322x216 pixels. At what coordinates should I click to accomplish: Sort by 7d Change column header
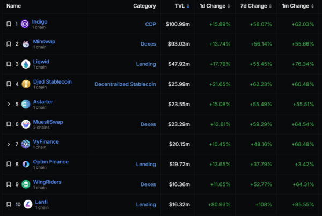pyautogui.click(x=255, y=6)
